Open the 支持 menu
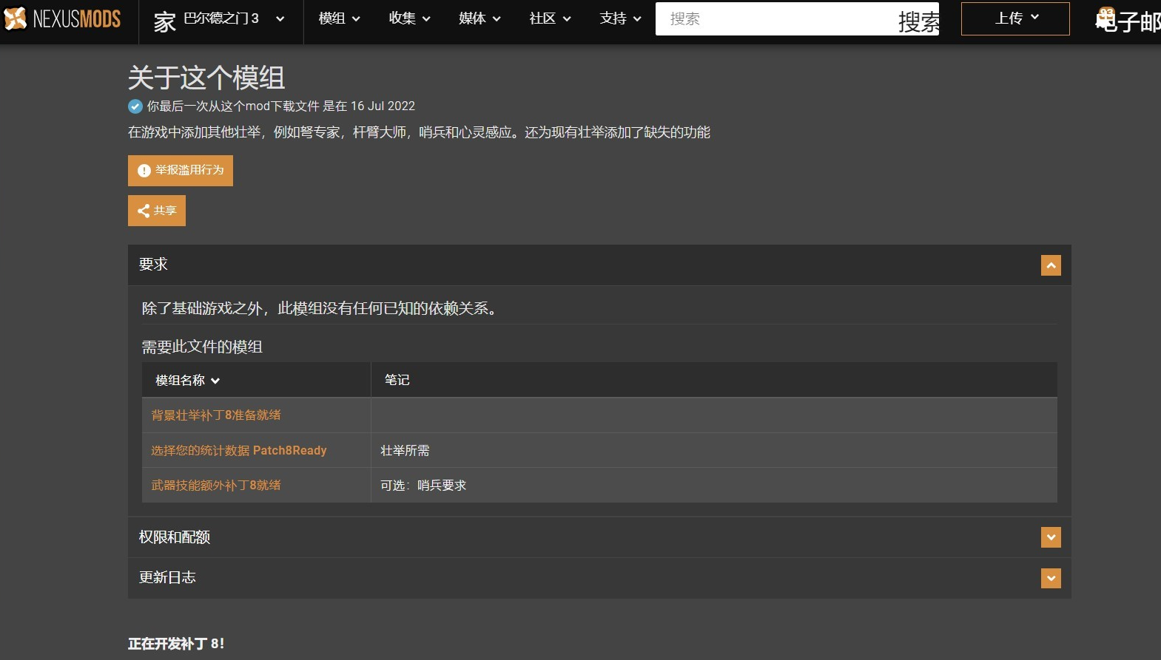 click(621, 18)
